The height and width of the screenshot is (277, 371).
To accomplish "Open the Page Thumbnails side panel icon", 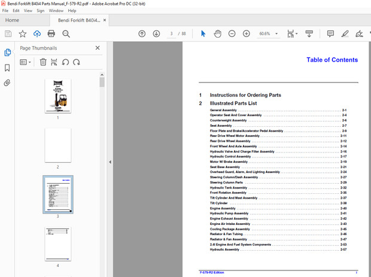I will click(x=7, y=53).
